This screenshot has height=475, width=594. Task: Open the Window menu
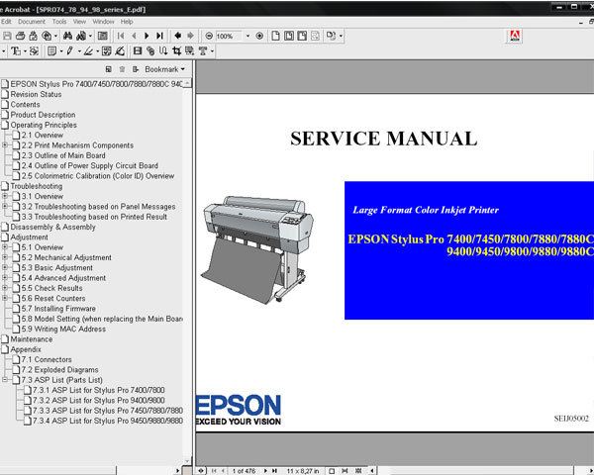tap(103, 21)
